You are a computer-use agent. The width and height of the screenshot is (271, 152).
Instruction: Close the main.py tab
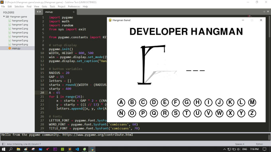pyautogui.click(x=74, y=12)
